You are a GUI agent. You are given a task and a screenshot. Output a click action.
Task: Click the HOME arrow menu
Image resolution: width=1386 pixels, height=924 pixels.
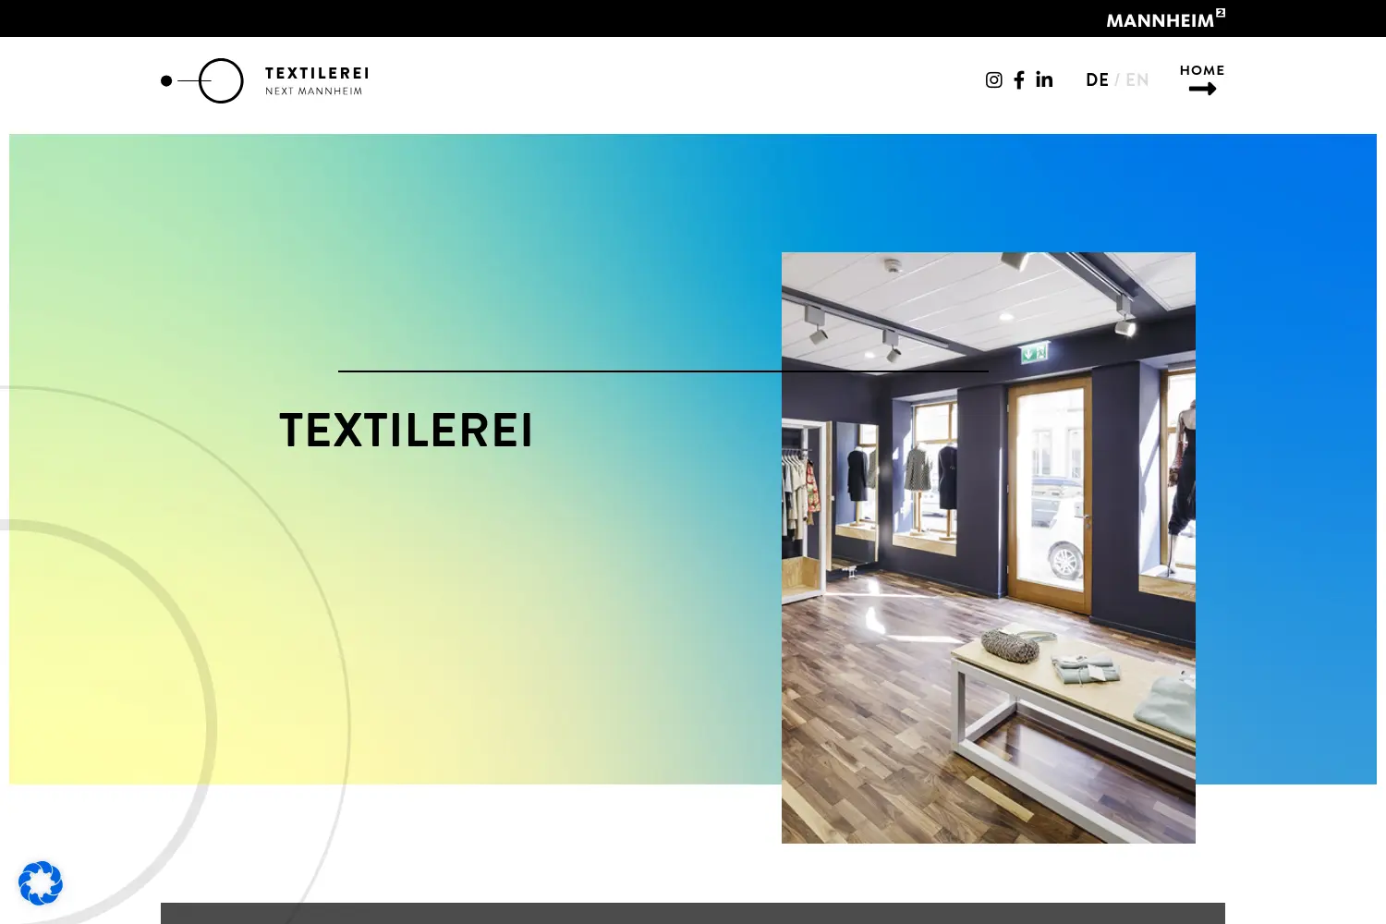(1202, 80)
